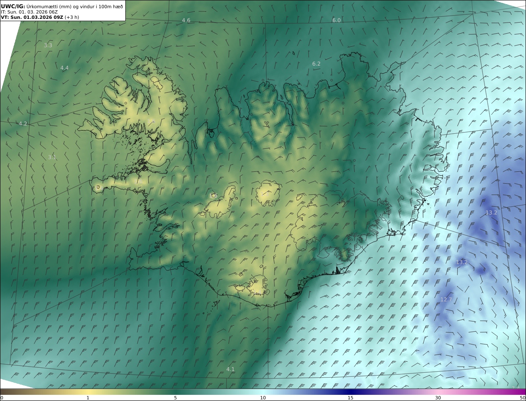This screenshot has height=401, width=526.
Task: Click the colorbar tick label 0
Action: (2, 398)
